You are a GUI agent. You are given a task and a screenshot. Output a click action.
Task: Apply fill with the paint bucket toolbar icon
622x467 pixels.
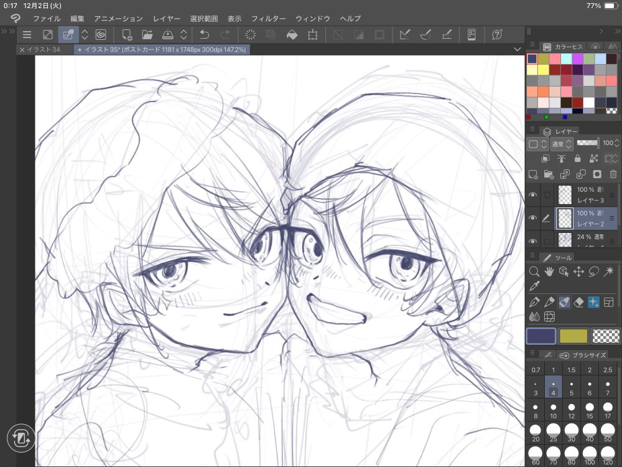click(292, 35)
